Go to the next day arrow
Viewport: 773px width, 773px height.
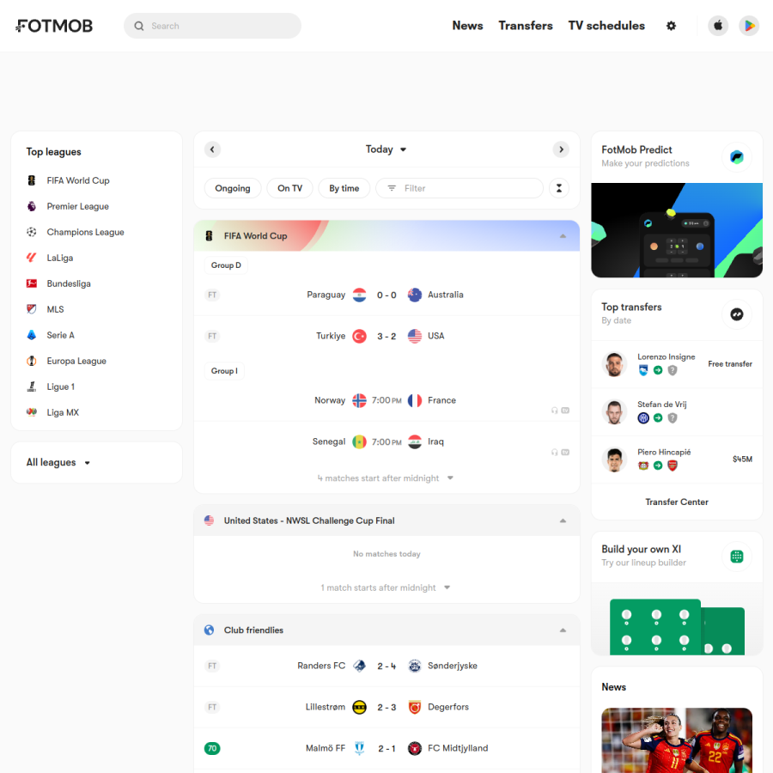point(561,149)
